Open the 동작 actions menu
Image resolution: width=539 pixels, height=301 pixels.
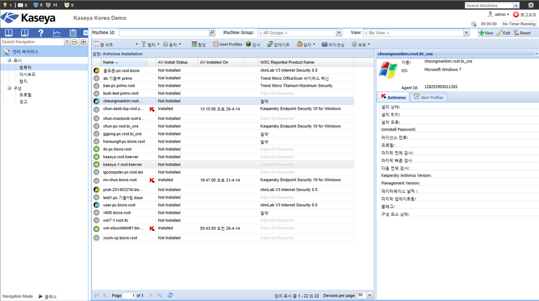172,44
